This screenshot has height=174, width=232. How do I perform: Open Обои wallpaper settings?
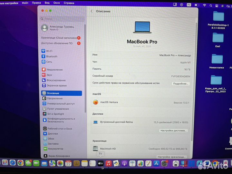[49, 139]
